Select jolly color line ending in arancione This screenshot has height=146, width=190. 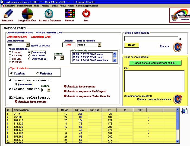click(x=90, y=60)
